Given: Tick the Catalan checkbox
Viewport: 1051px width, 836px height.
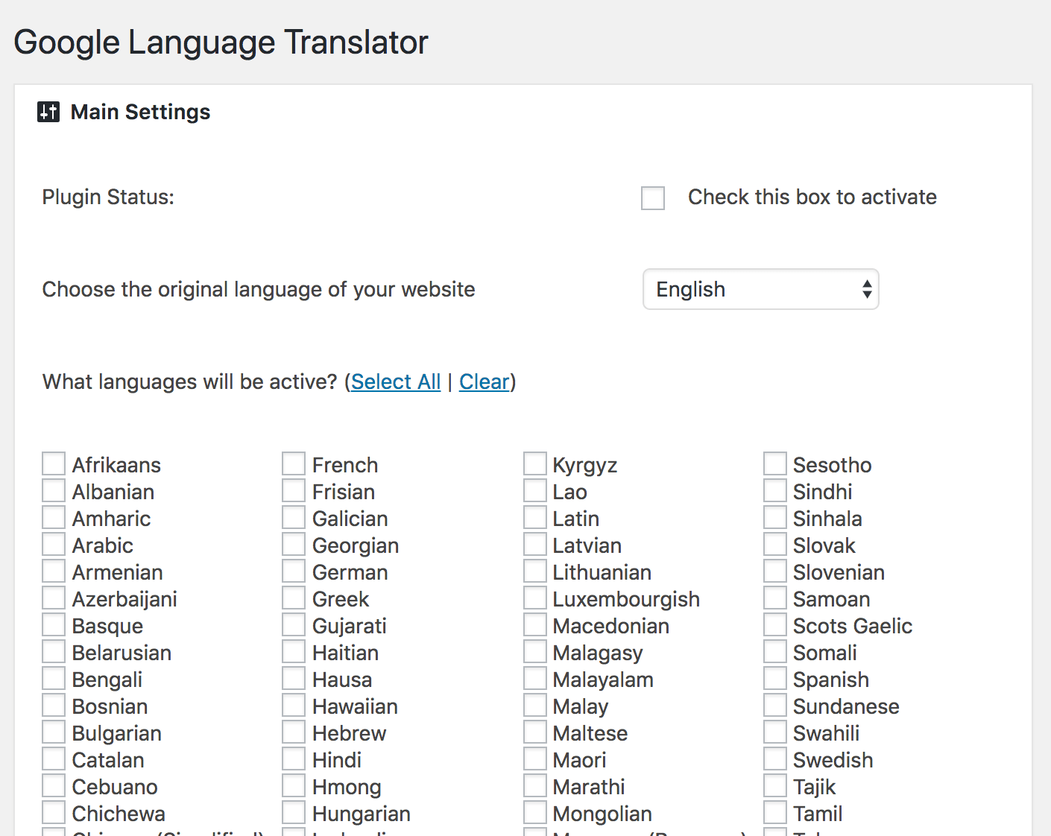Looking at the screenshot, I should pos(54,759).
